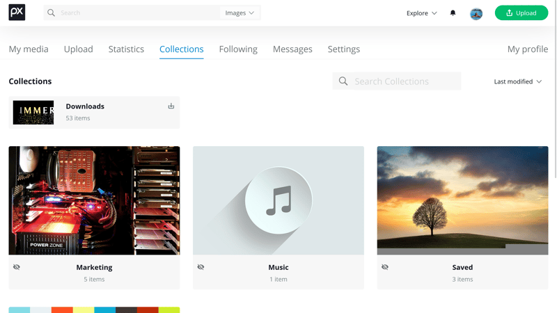Open the Settings tab
This screenshot has height=313, width=557.
pos(344,49)
